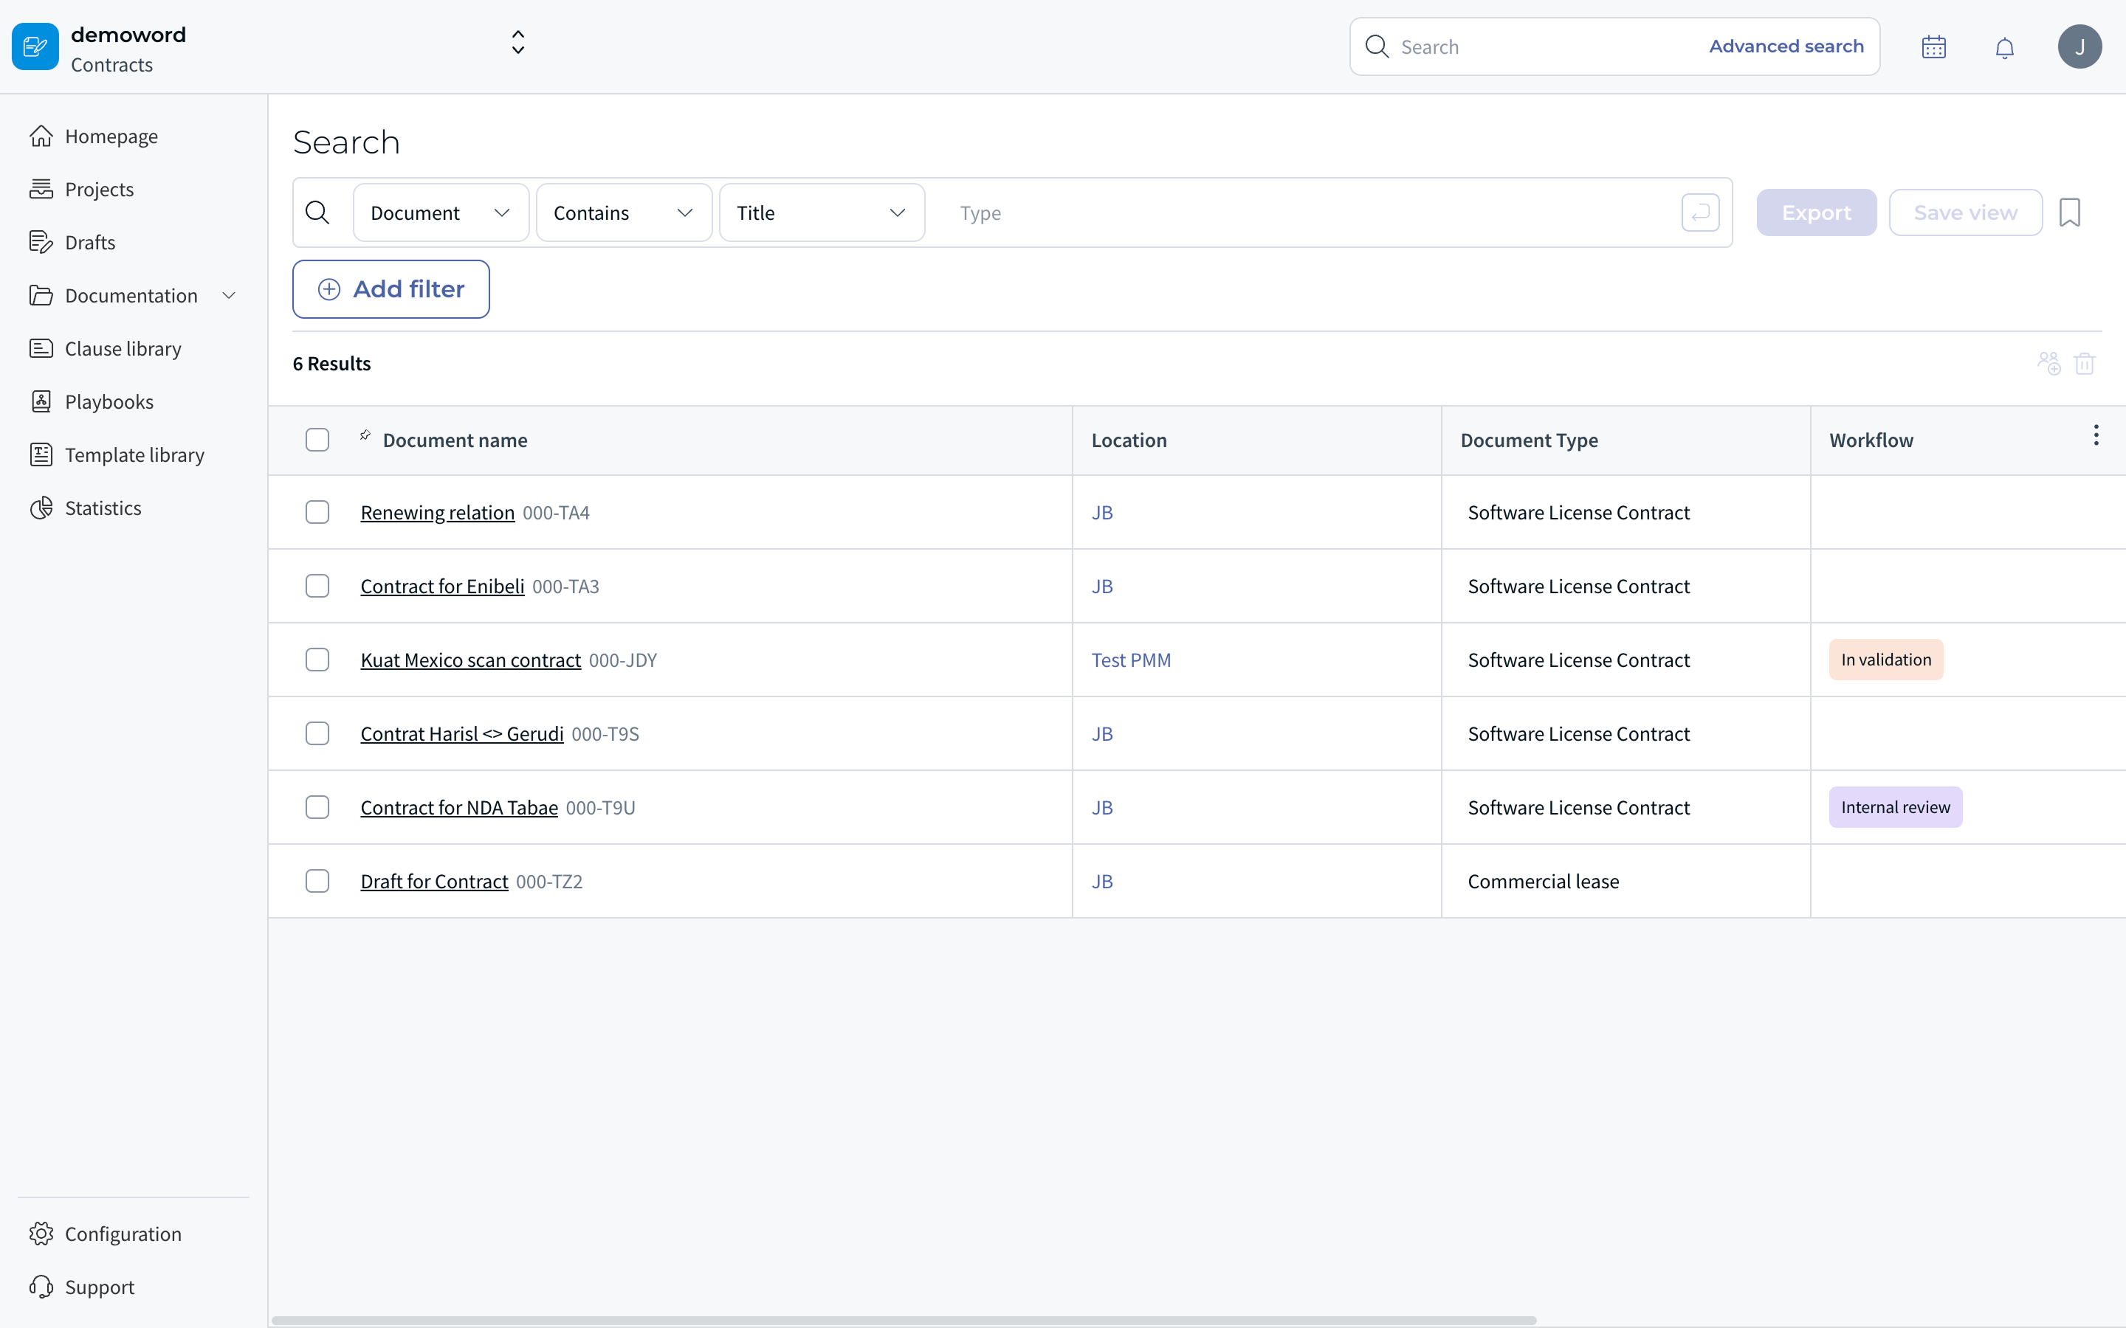This screenshot has width=2126, height=1328.
Task: Open notifications via the bell icon
Action: (2005, 46)
